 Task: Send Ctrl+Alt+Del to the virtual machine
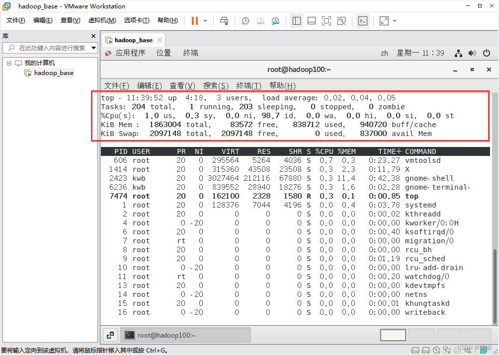coord(224,21)
